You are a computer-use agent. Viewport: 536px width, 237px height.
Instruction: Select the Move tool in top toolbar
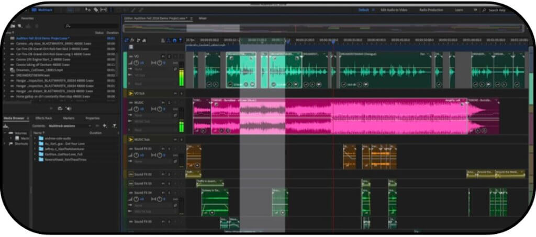pos(88,9)
